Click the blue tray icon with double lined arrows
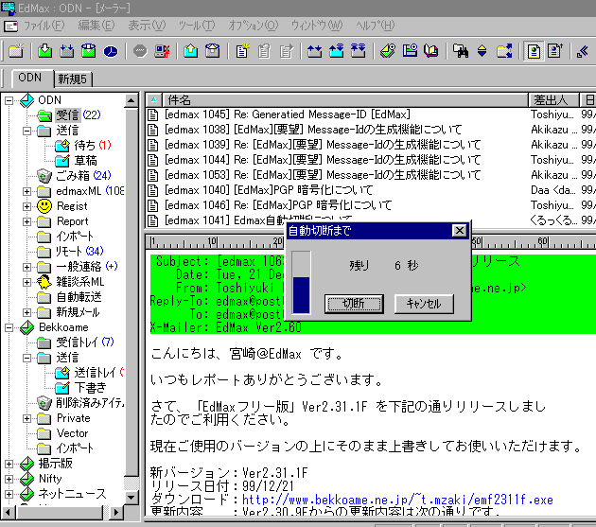 click(359, 50)
